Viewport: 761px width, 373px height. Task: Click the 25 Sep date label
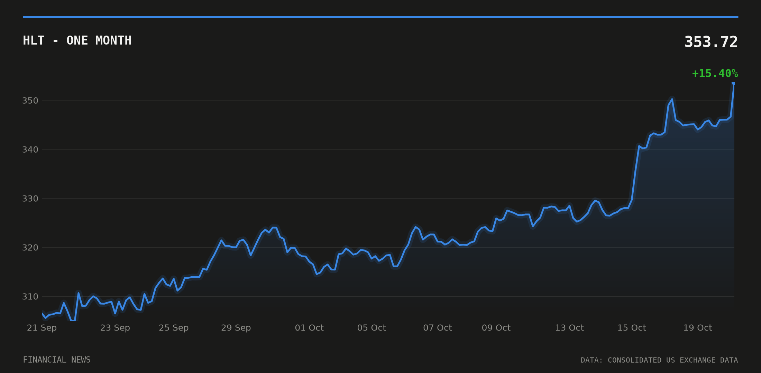click(x=174, y=328)
